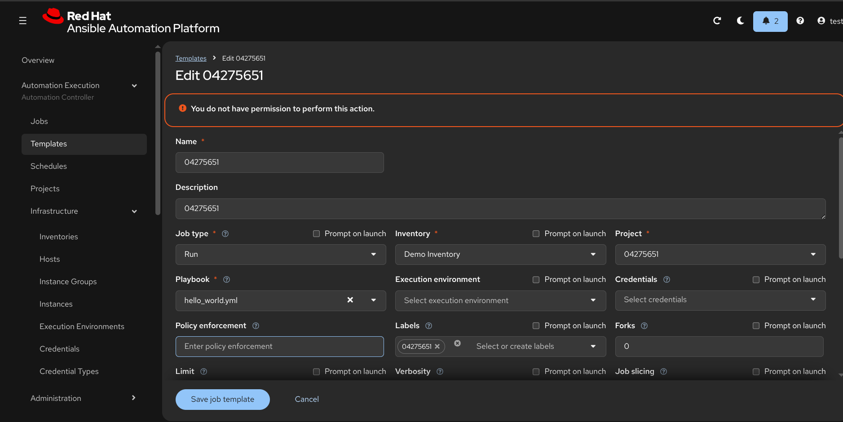
Task: Open Schedules in the sidebar
Action: coord(49,166)
